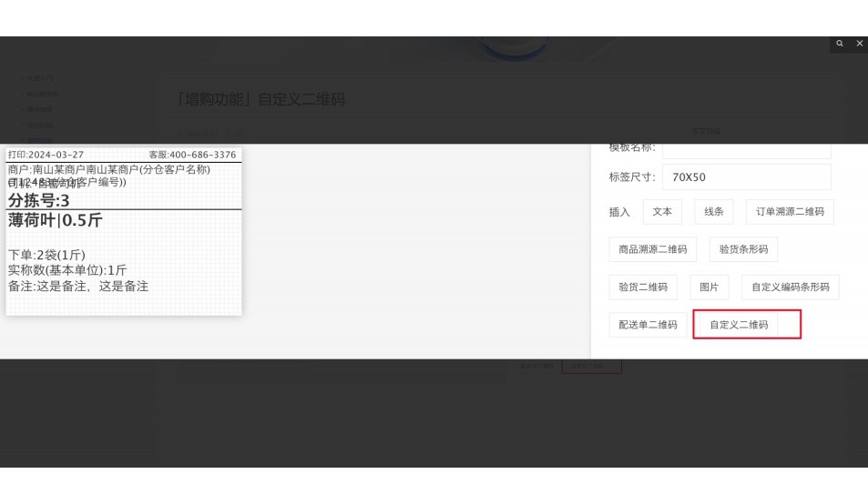Click the 薄荷叶|0.5斤 label line
Image resolution: width=868 pixels, height=504 pixels.
tap(56, 220)
